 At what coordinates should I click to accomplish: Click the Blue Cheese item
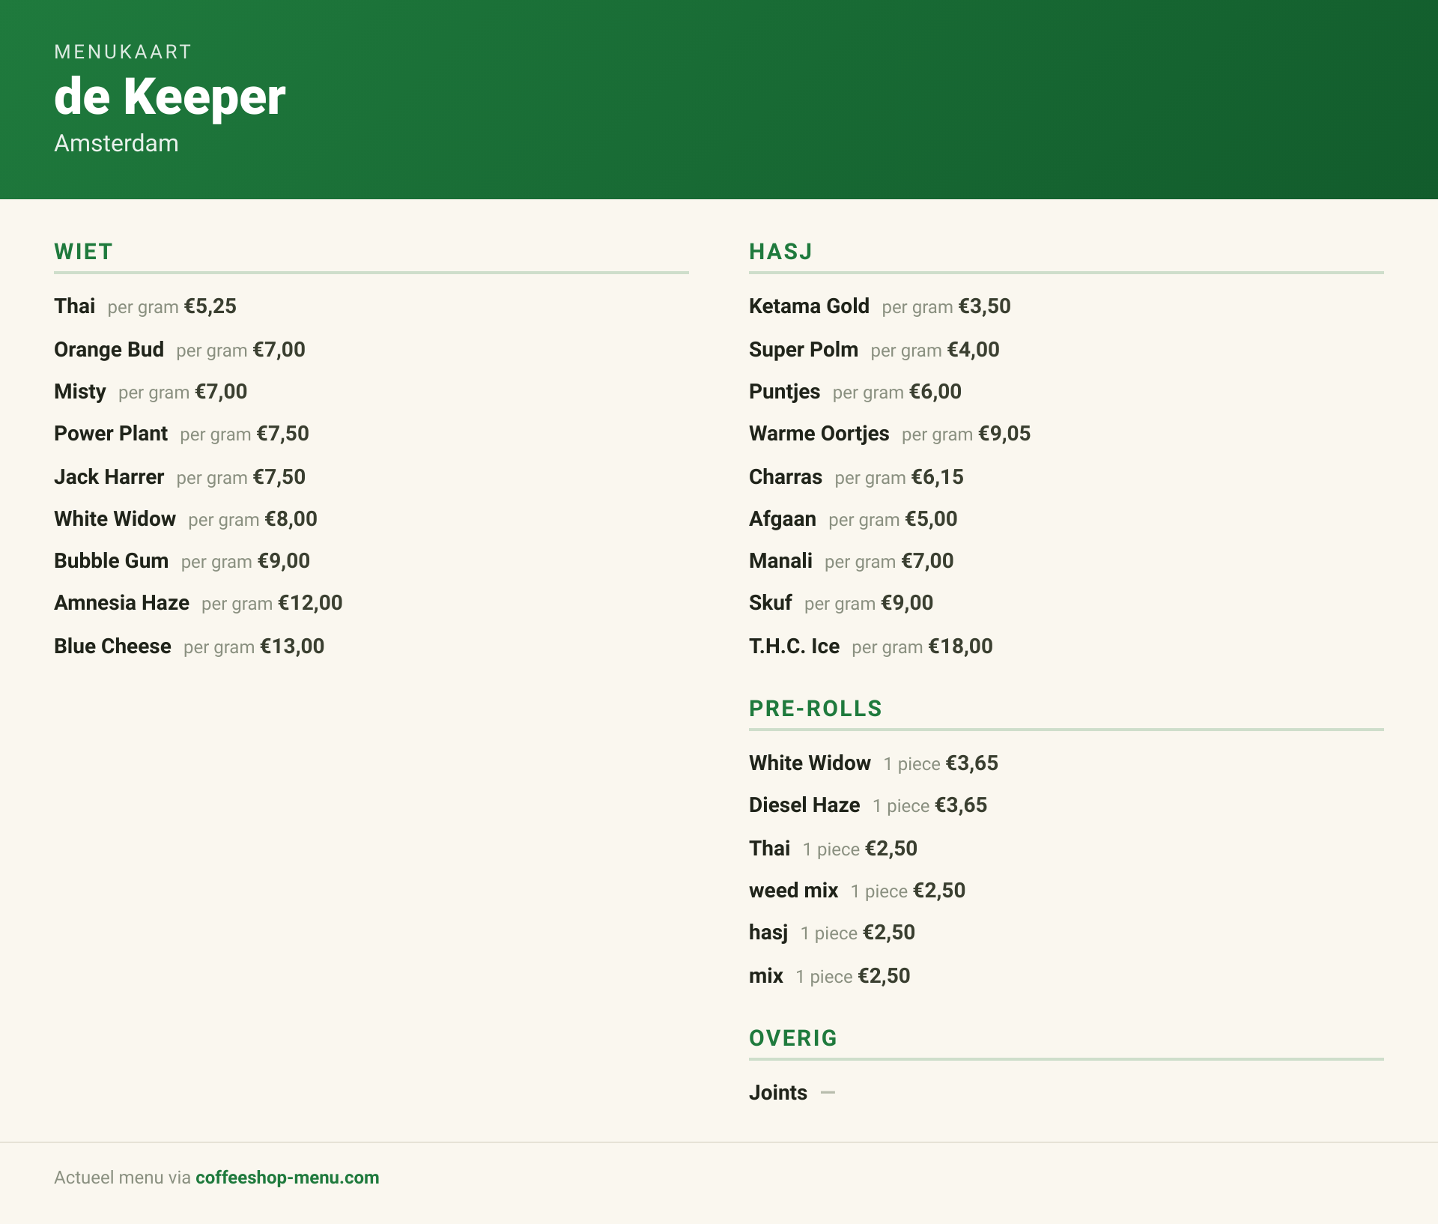[112, 646]
